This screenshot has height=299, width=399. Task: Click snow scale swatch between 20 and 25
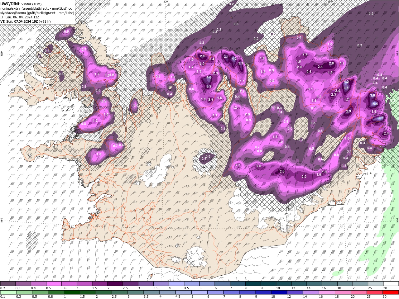coord(360,284)
